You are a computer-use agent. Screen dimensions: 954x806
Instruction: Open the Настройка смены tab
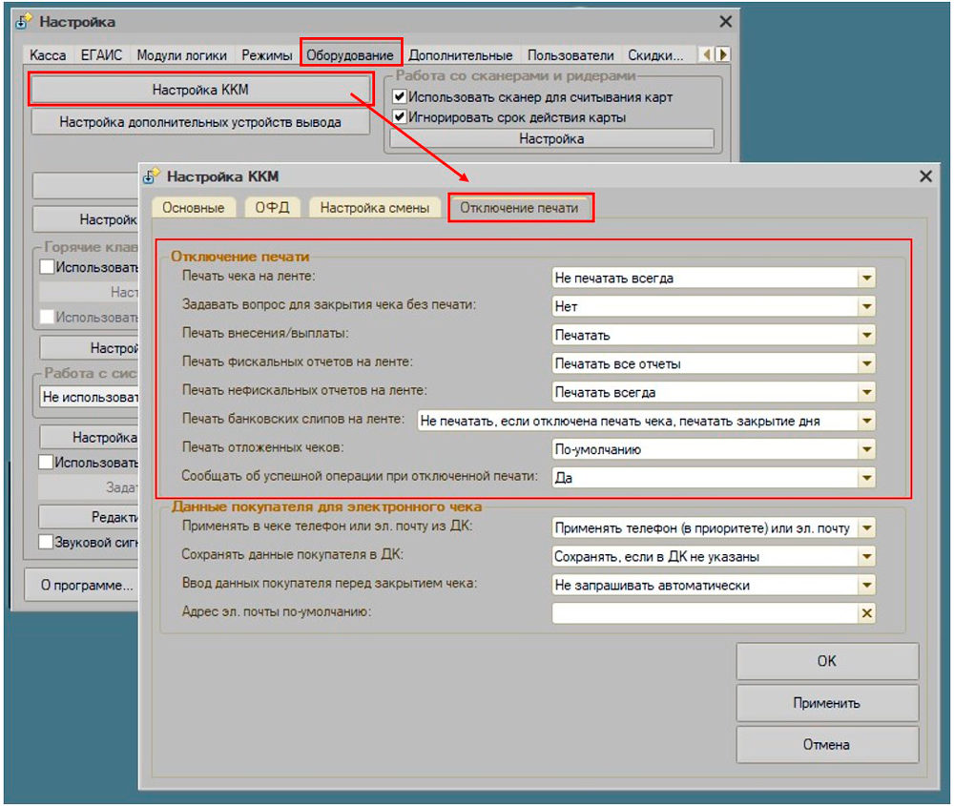click(374, 208)
